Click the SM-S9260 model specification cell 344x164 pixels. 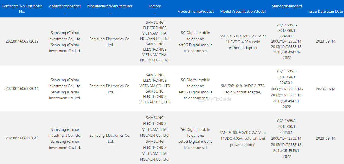coord(243,42)
